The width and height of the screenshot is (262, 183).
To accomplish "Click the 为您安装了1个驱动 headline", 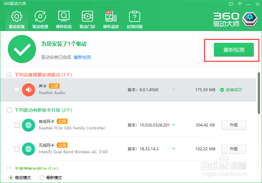I will point(64,44).
